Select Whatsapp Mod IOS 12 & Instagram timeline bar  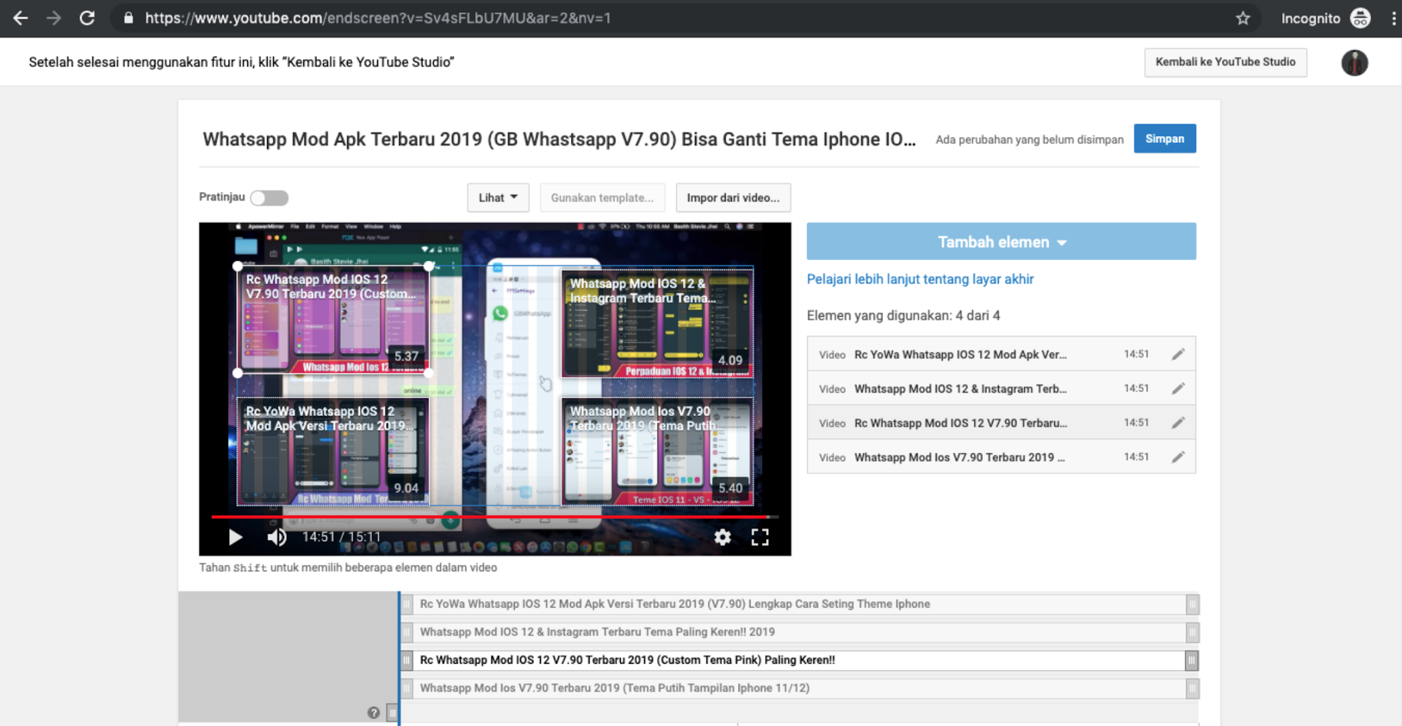[799, 632]
